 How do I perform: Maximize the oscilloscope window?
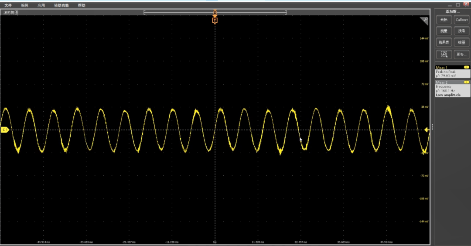click(x=458, y=5)
